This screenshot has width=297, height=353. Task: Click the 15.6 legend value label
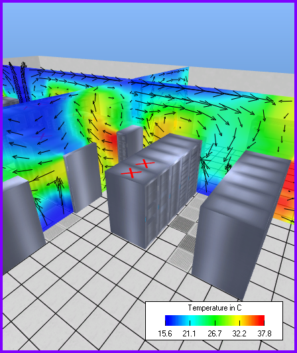click(x=165, y=333)
